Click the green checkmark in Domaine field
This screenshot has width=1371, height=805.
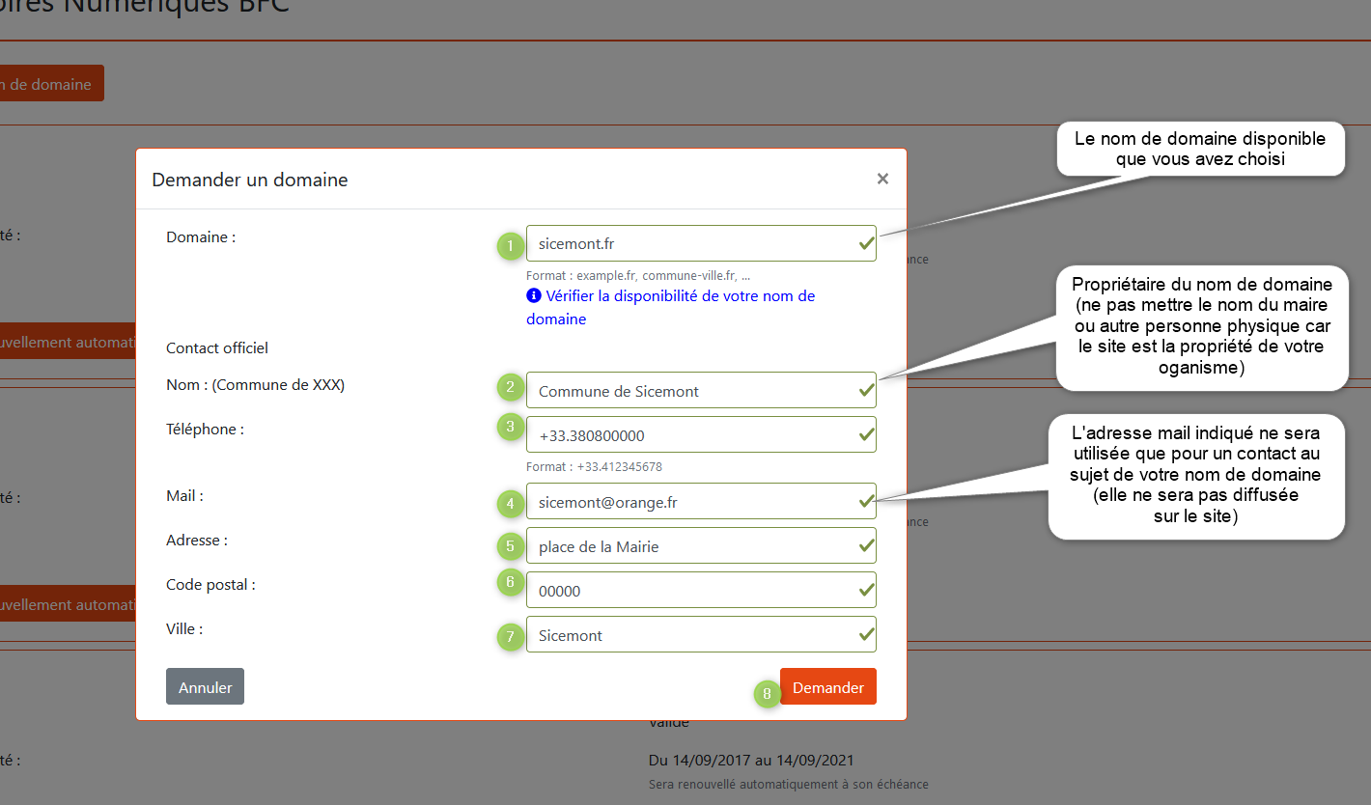pos(866,244)
